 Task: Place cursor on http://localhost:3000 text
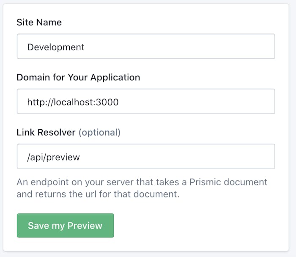click(x=73, y=102)
